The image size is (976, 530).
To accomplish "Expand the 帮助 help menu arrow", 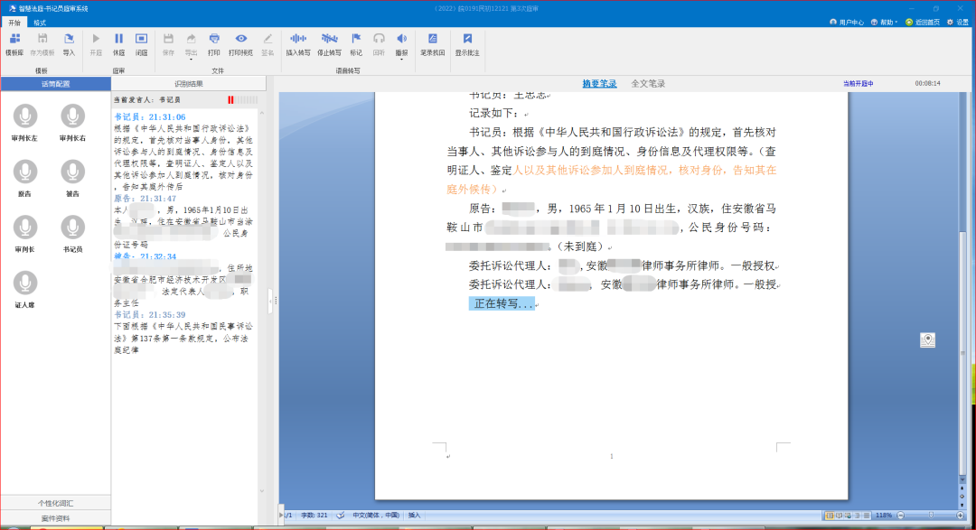I will click(896, 23).
